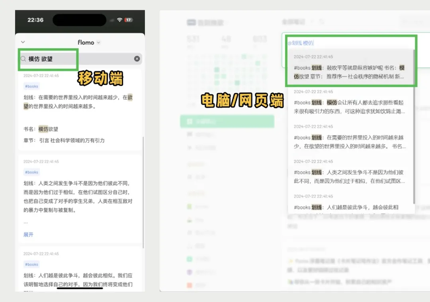Click the scrollbar of web suggestion dropdown

coord(414,126)
